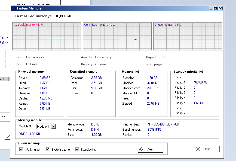The height and width of the screenshot is (161, 236).
Task: Open the Module # dropdown arrow
Action: 53,126
